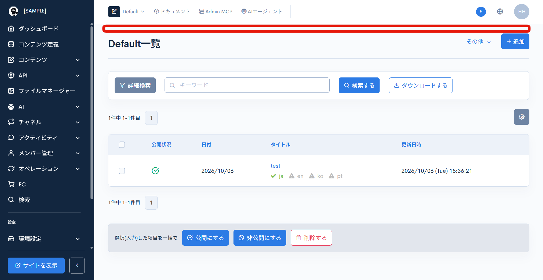Click the 検索する button
Screen dimensions: 543x280
(359, 85)
